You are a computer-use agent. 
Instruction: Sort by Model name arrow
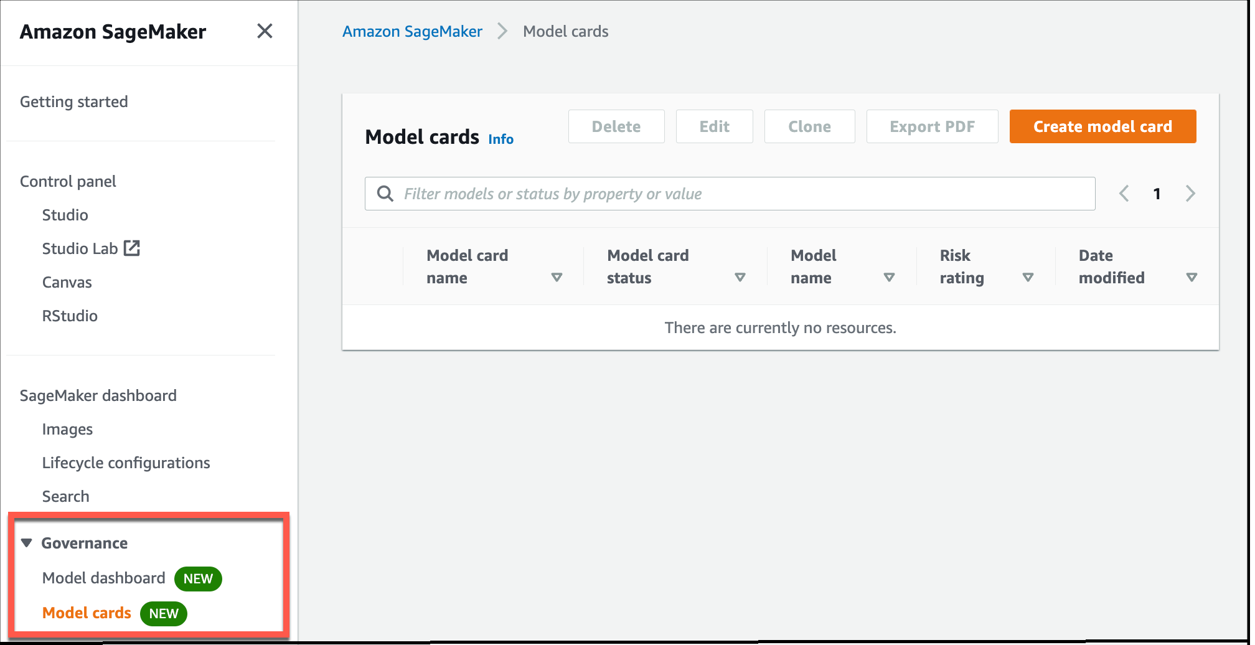tap(890, 278)
